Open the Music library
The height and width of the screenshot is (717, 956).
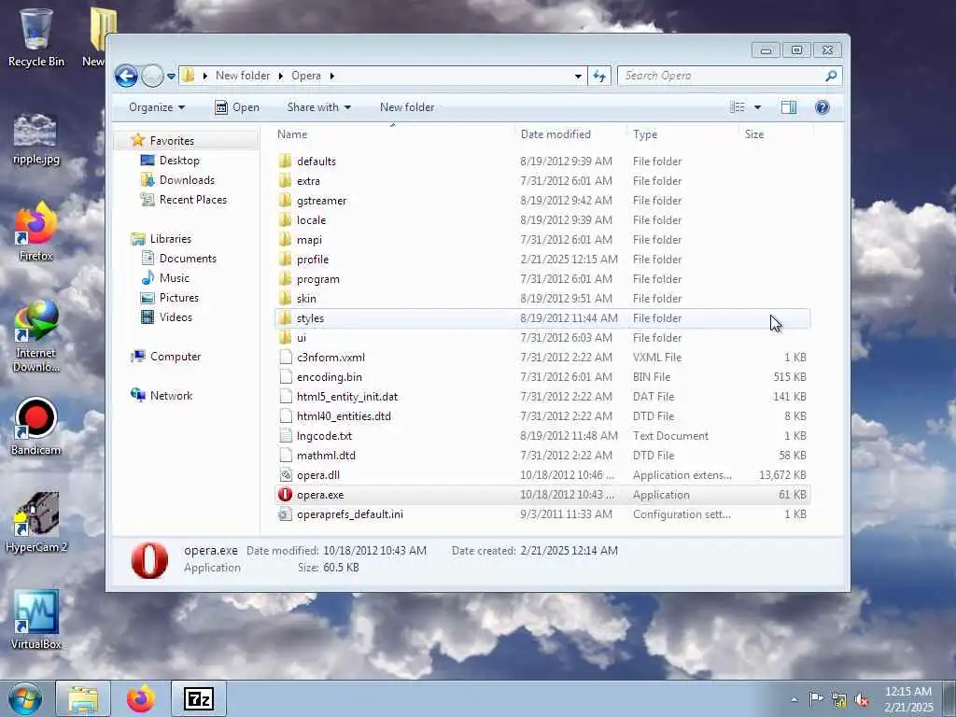click(175, 278)
